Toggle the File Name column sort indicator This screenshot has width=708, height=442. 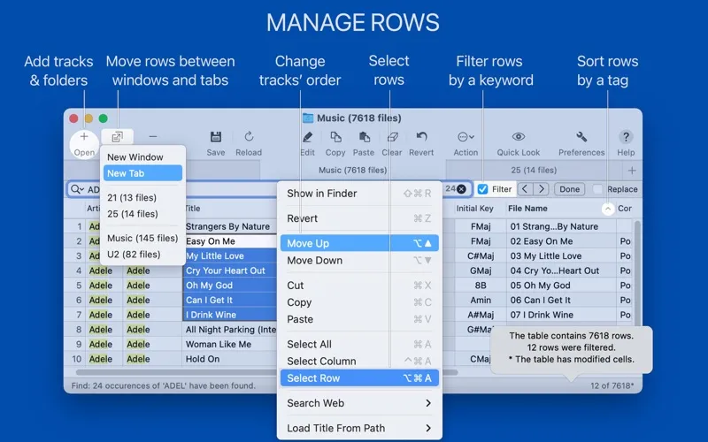pyautogui.click(x=608, y=209)
